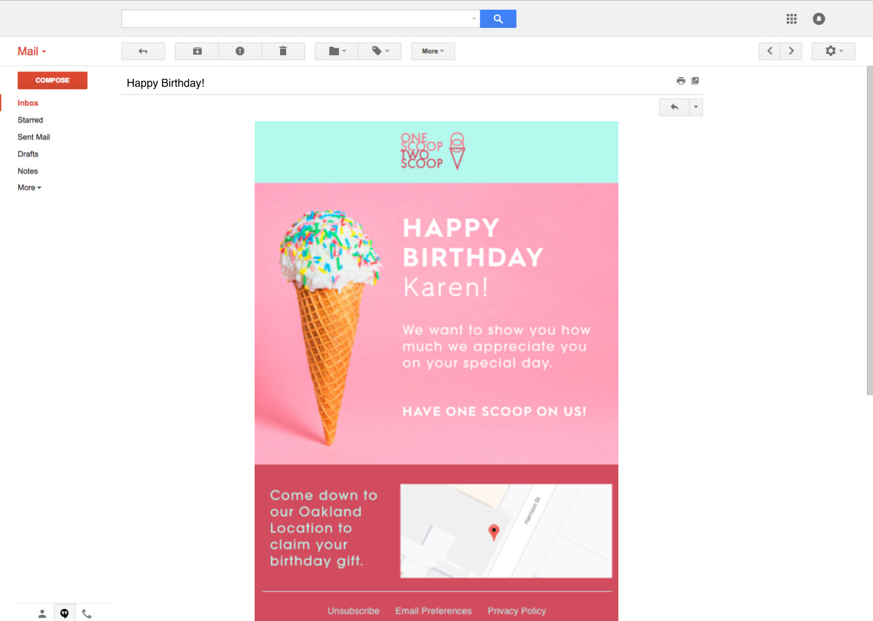This screenshot has height=621, width=873.
Task: Click the Compose button
Action: (x=52, y=80)
